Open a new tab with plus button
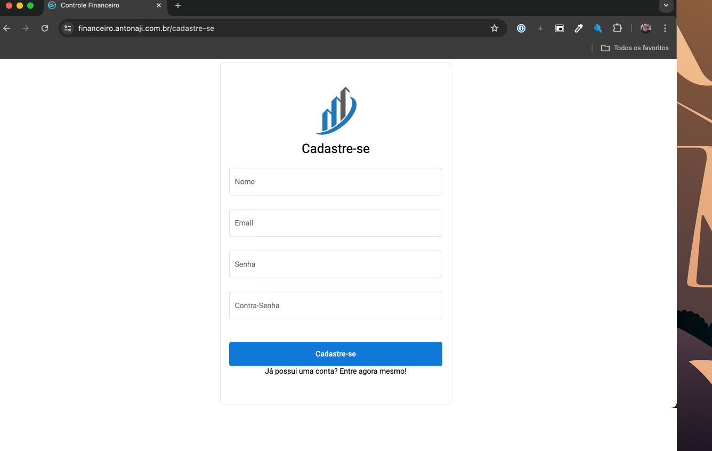 point(178,5)
